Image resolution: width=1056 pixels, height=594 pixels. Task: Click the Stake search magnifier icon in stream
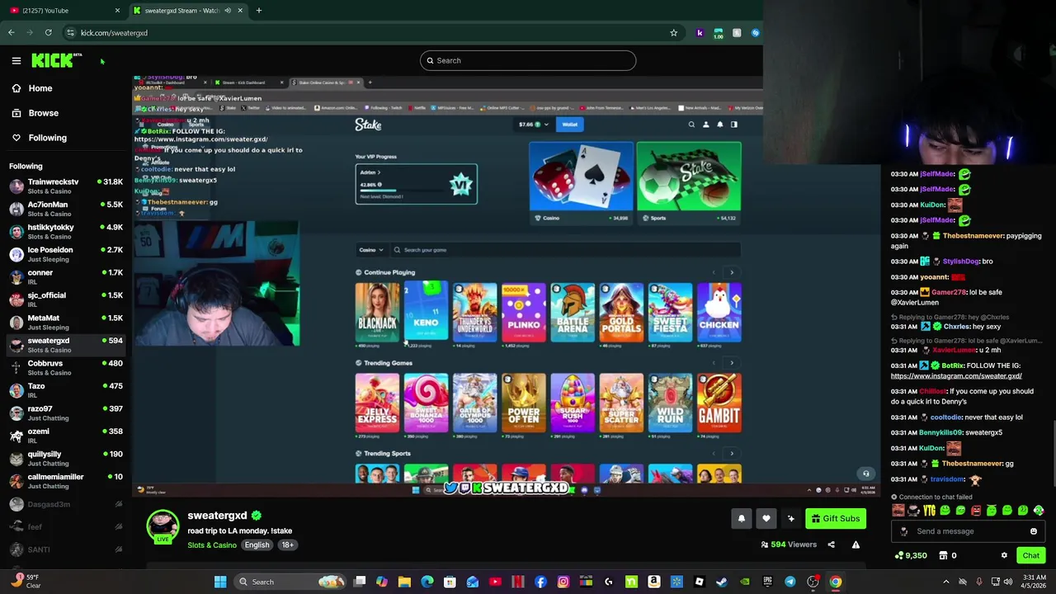[x=691, y=125]
